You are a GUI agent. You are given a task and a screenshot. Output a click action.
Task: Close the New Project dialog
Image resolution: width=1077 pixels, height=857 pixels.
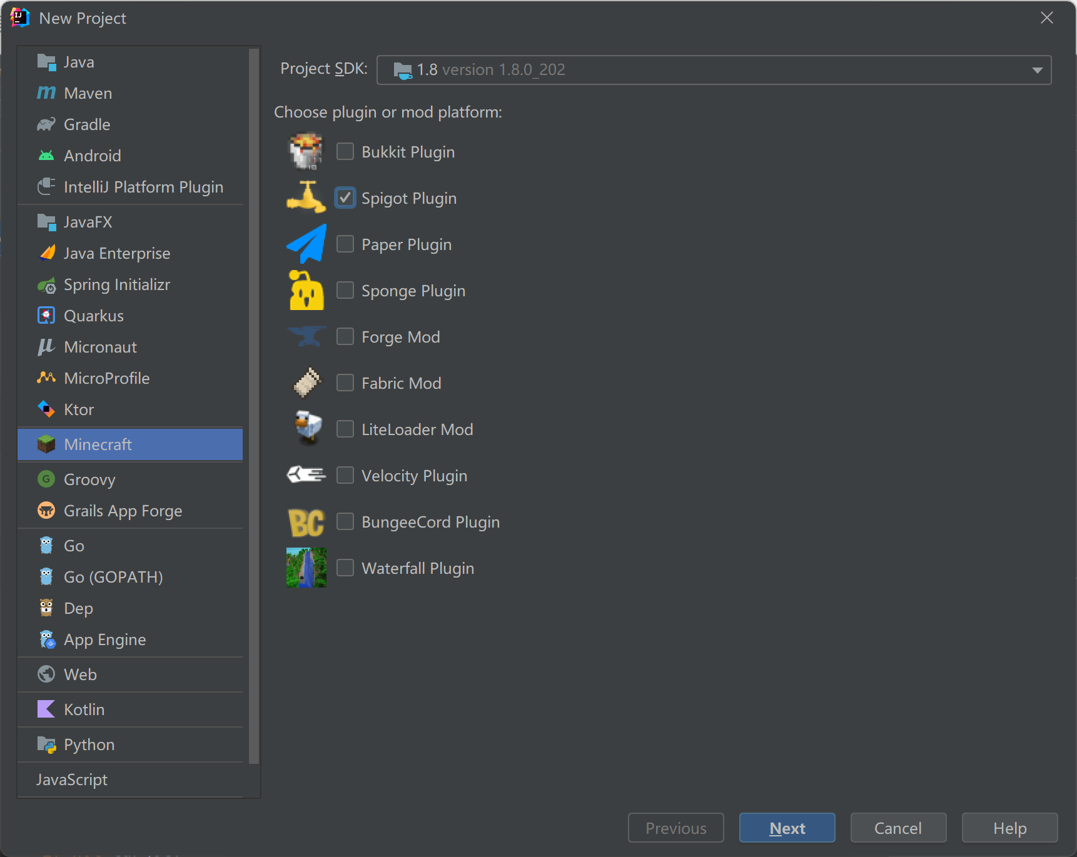pyautogui.click(x=1046, y=18)
